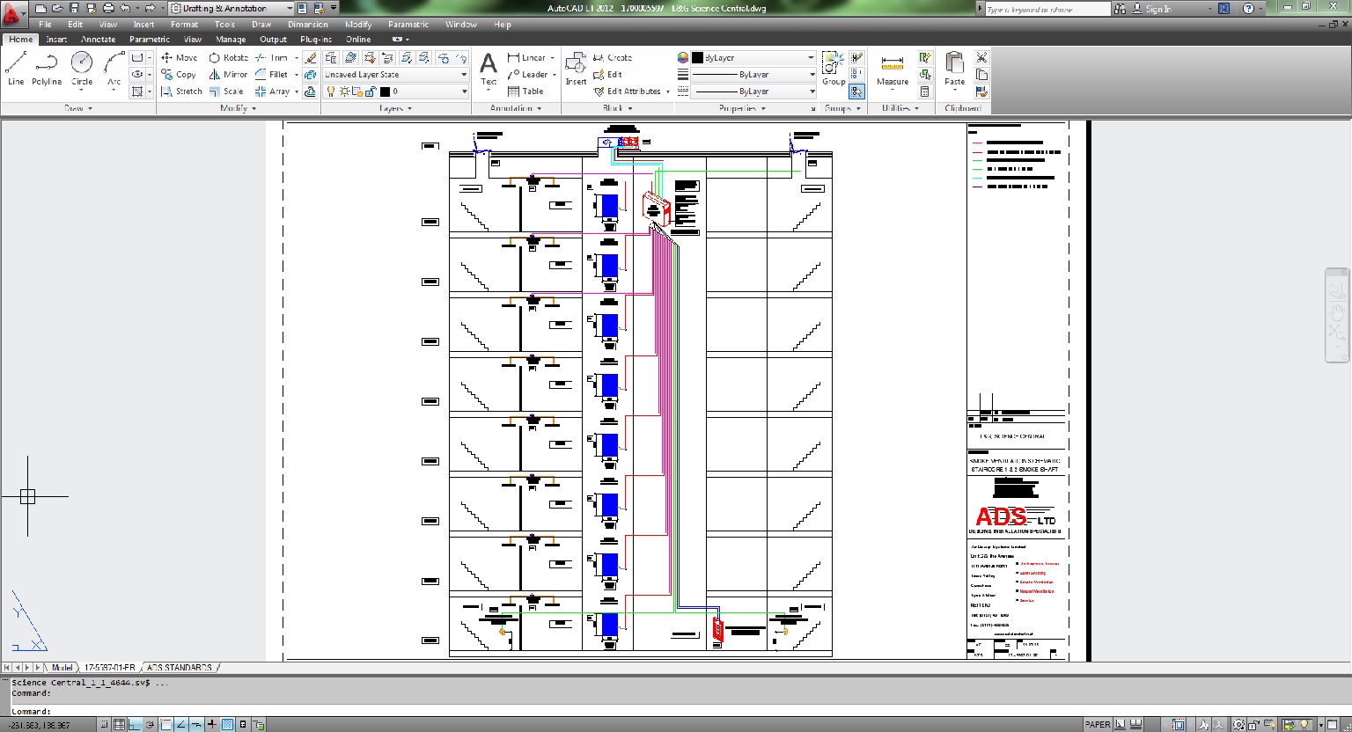Switch to the ADS STANDARDS layout tab
Image resolution: width=1352 pixels, height=732 pixels.
(x=179, y=668)
